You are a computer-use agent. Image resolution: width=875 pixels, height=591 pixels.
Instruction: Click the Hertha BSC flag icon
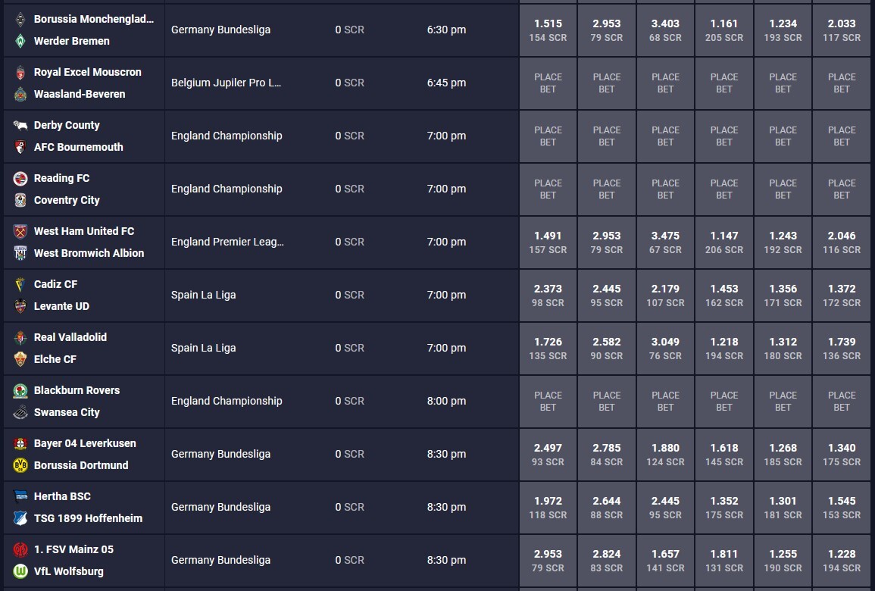pos(20,496)
